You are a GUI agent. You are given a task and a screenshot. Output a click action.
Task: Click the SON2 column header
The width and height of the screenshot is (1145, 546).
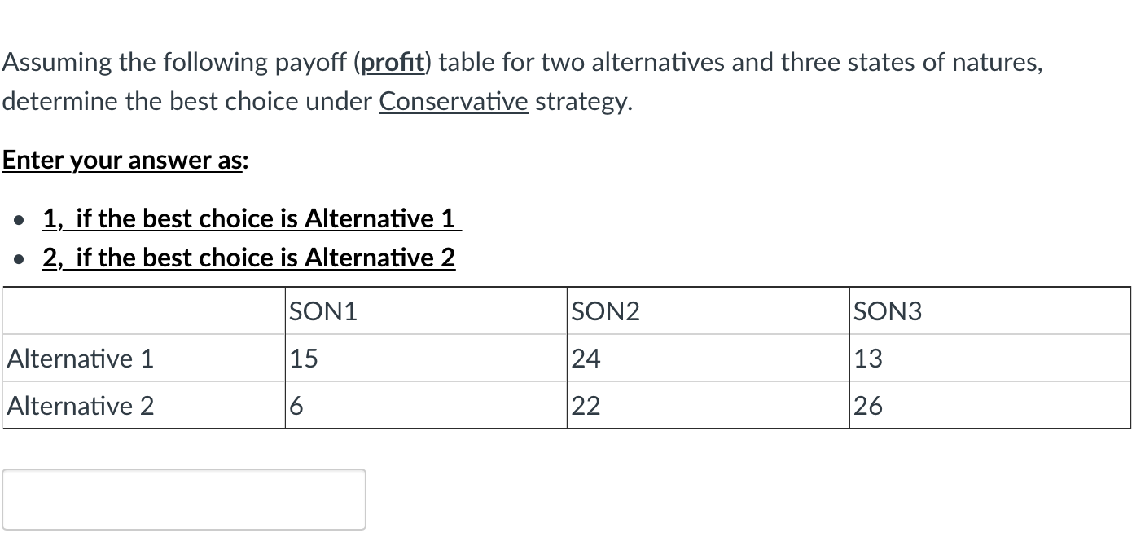[605, 311]
